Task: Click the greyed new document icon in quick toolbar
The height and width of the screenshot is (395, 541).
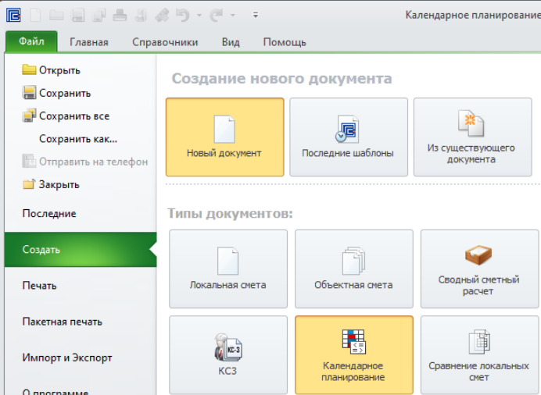Action: point(35,15)
